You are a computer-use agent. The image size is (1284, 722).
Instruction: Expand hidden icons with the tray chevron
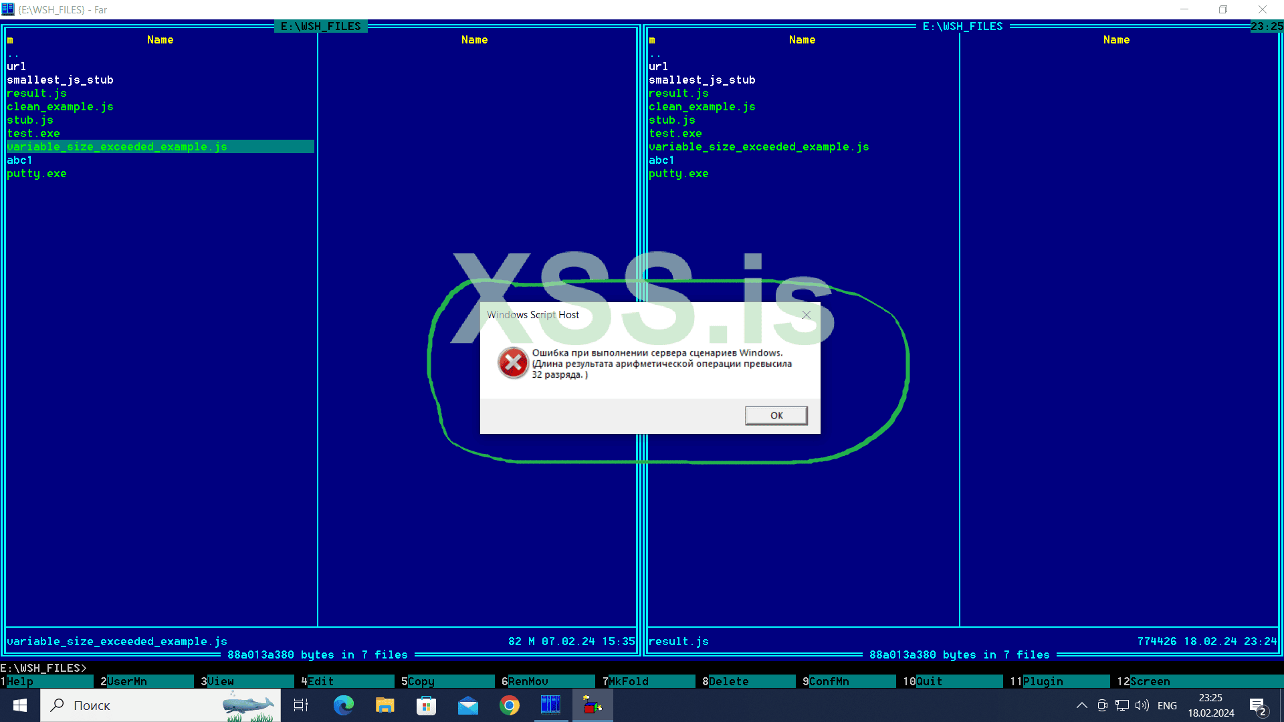(x=1081, y=705)
